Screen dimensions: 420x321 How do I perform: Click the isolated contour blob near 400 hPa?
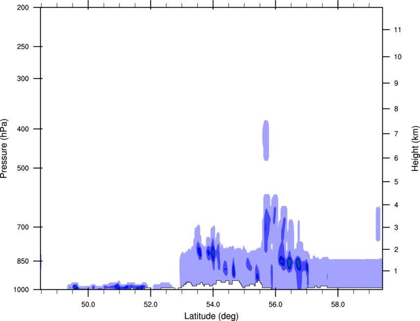point(266,141)
